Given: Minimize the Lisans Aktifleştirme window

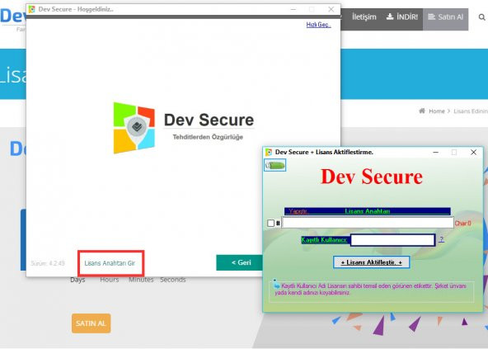Looking at the screenshot, I should coord(436,152).
